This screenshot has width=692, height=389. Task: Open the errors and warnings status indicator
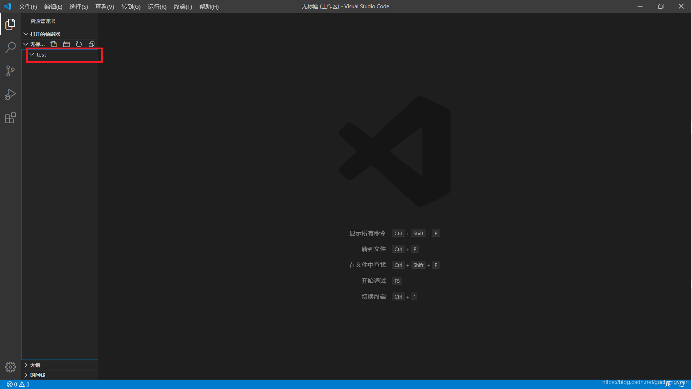click(18, 384)
